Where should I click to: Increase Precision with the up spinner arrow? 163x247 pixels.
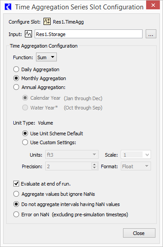click(x=94, y=164)
